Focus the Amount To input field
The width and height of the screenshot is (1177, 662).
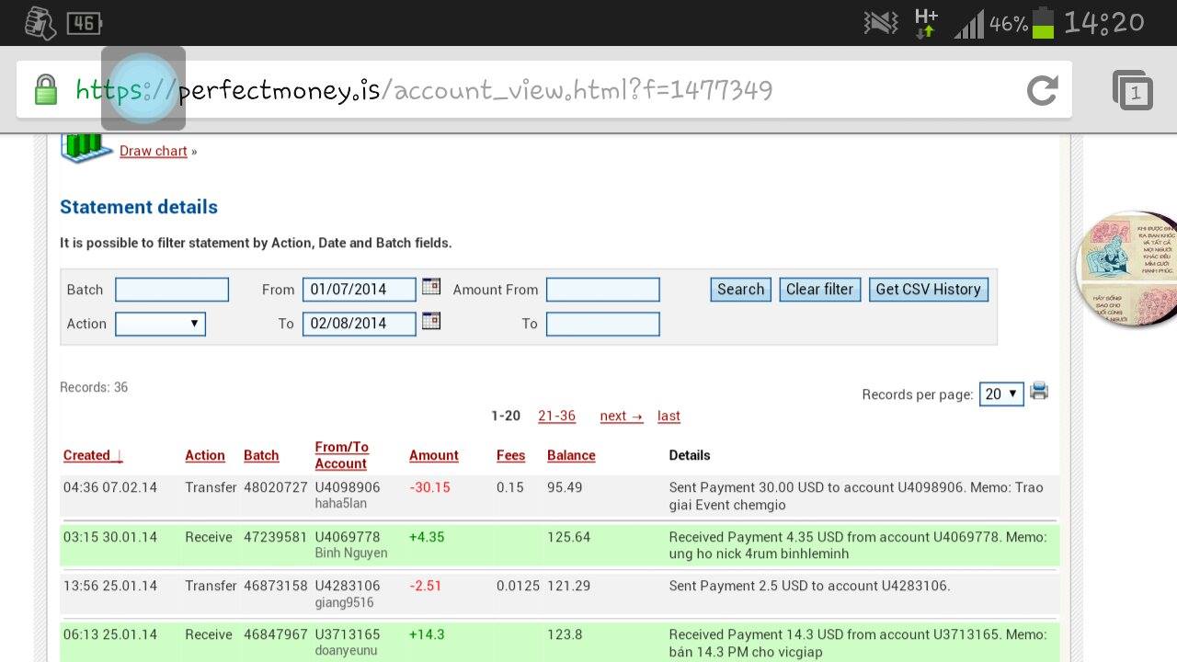click(x=603, y=324)
